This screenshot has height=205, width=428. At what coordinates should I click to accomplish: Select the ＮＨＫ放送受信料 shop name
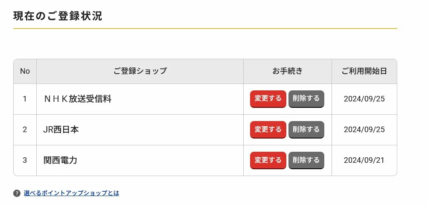coord(77,99)
